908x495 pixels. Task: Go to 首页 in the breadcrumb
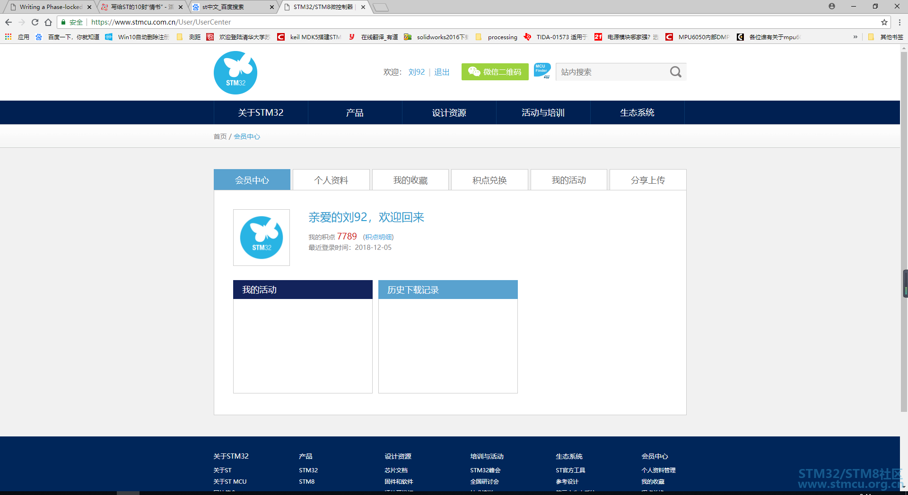pos(220,137)
